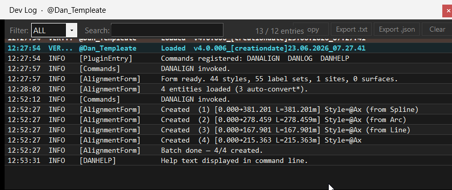
Task: Select the Commands registered log row
Action: (x=229, y=58)
